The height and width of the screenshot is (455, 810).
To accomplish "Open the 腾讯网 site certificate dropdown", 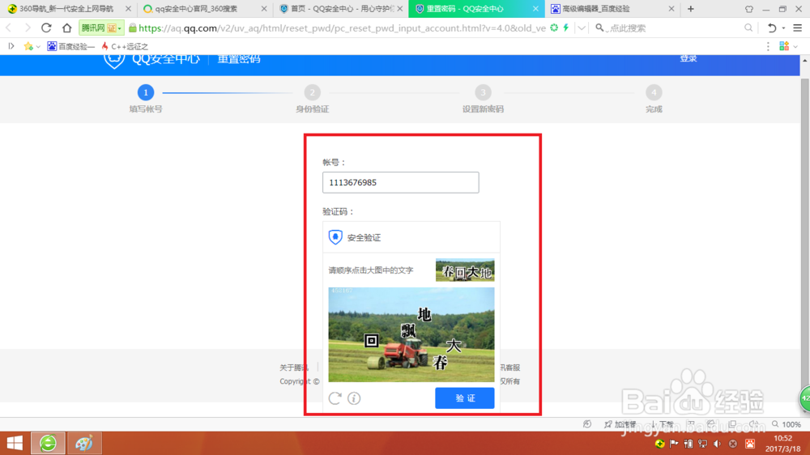I will pyautogui.click(x=101, y=28).
